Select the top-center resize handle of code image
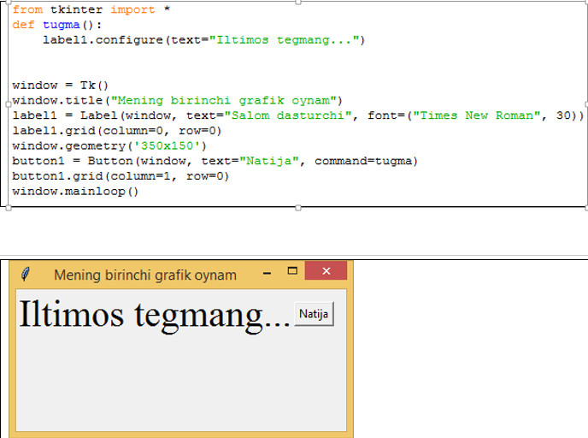Viewport: 588px width, 438px height. [297, 2]
